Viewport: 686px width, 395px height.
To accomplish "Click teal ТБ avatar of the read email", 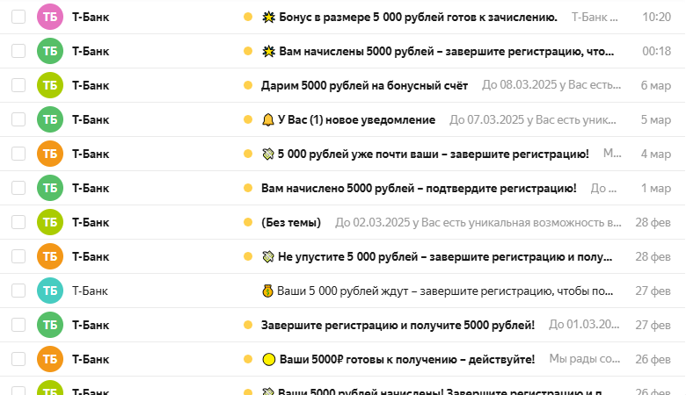I will pos(50,291).
